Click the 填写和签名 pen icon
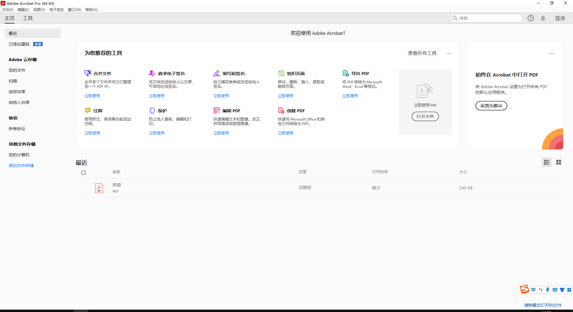This screenshot has width=573, height=312. (216, 73)
